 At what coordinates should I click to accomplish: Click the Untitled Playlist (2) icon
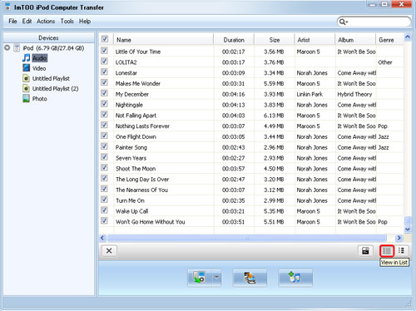pos(26,88)
